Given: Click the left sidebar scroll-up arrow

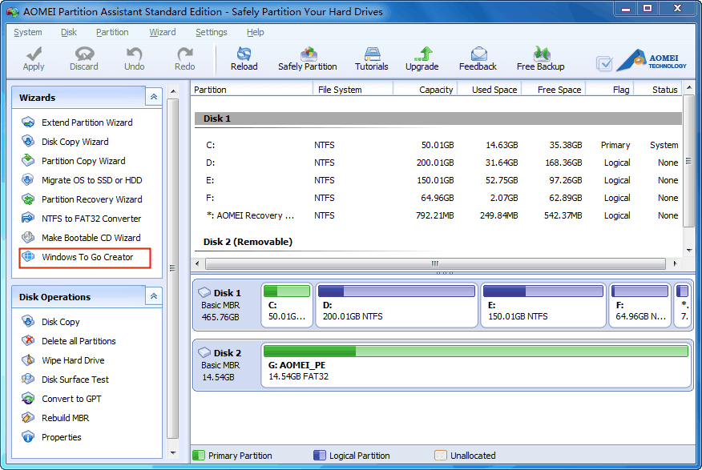Looking at the screenshot, I should coord(173,91).
